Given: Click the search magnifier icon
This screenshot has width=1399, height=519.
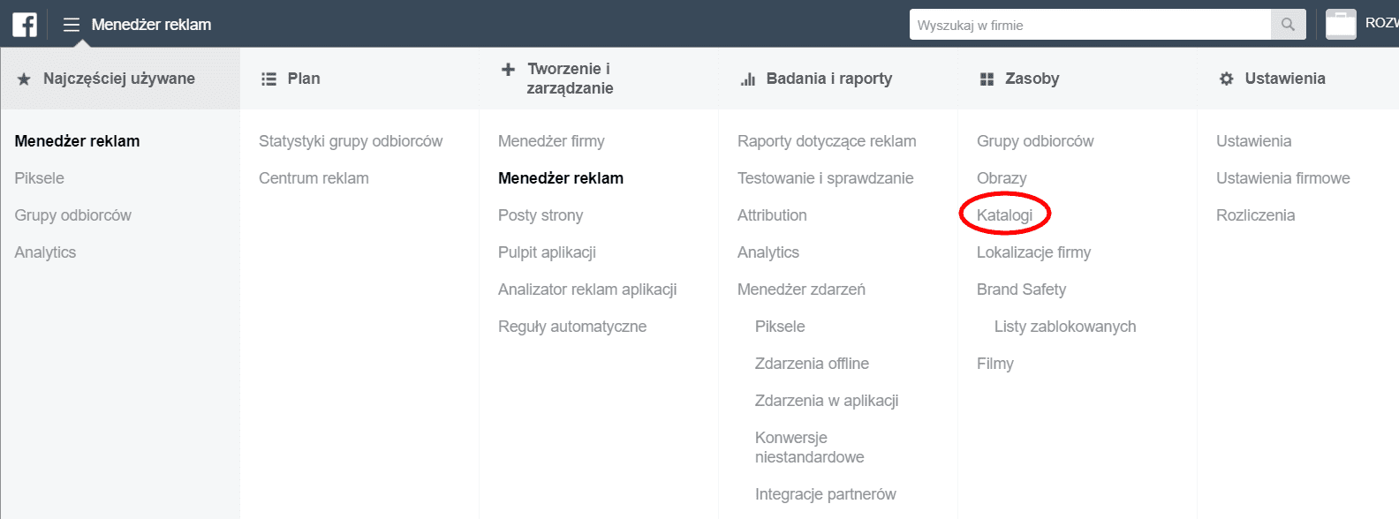Looking at the screenshot, I should coord(1288,24).
